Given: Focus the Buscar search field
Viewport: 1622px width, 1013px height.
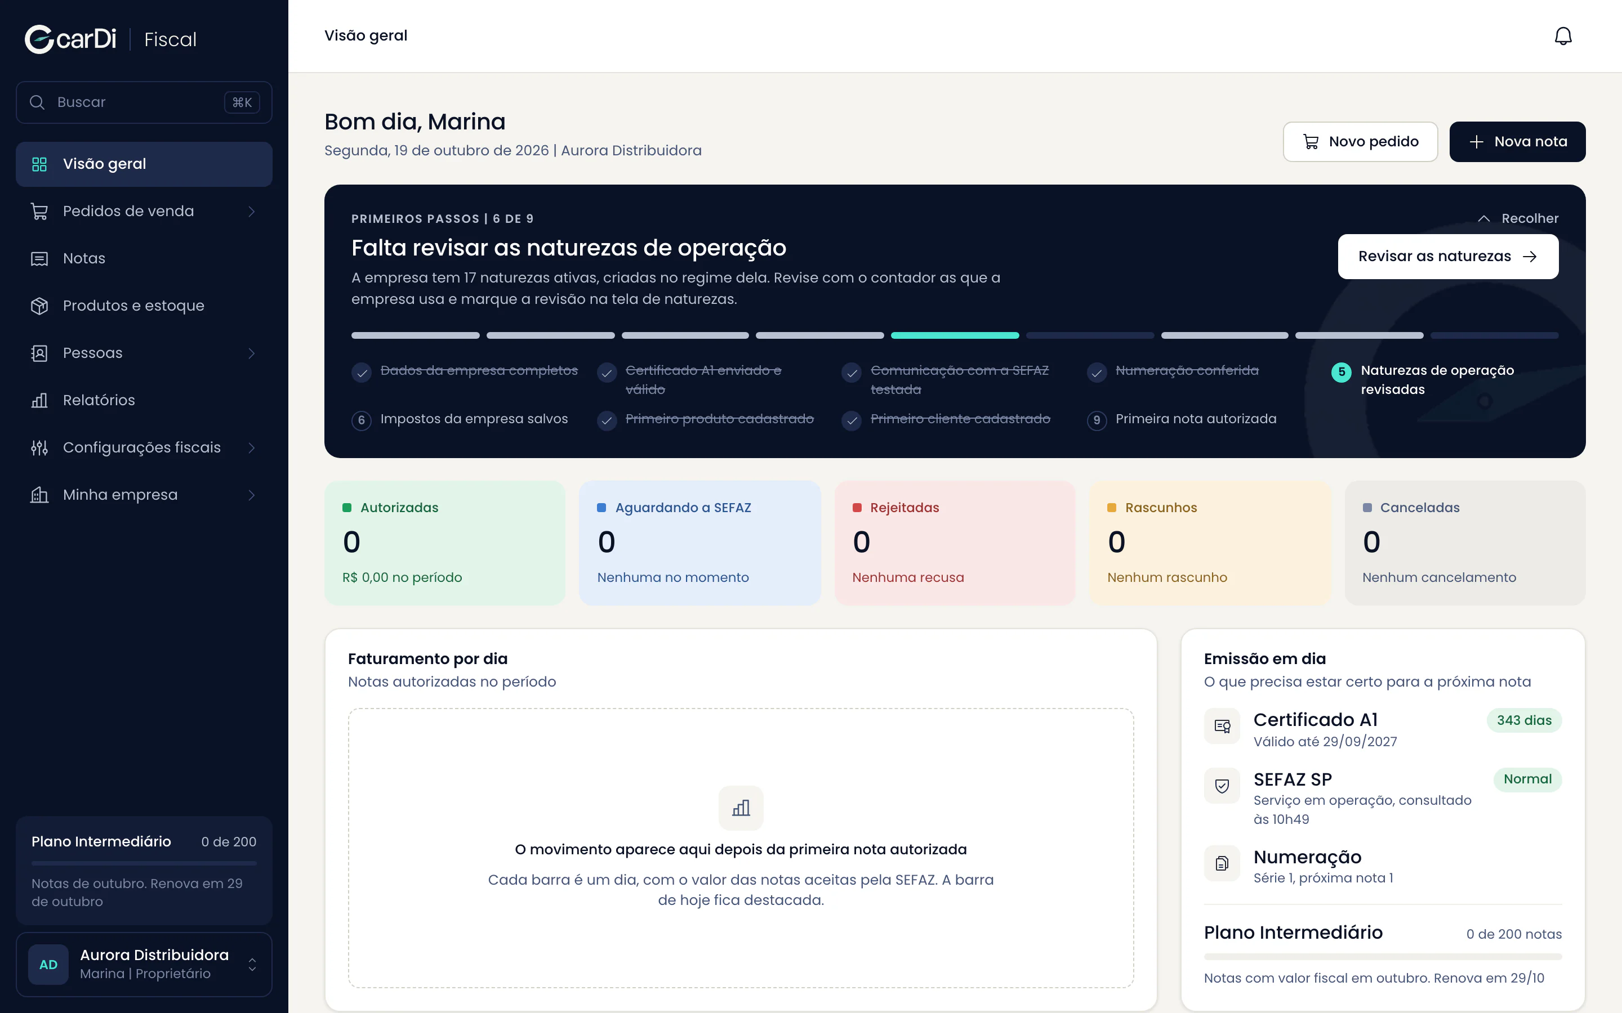Looking at the screenshot, I should pyautogui.click(x=144, y=102).
